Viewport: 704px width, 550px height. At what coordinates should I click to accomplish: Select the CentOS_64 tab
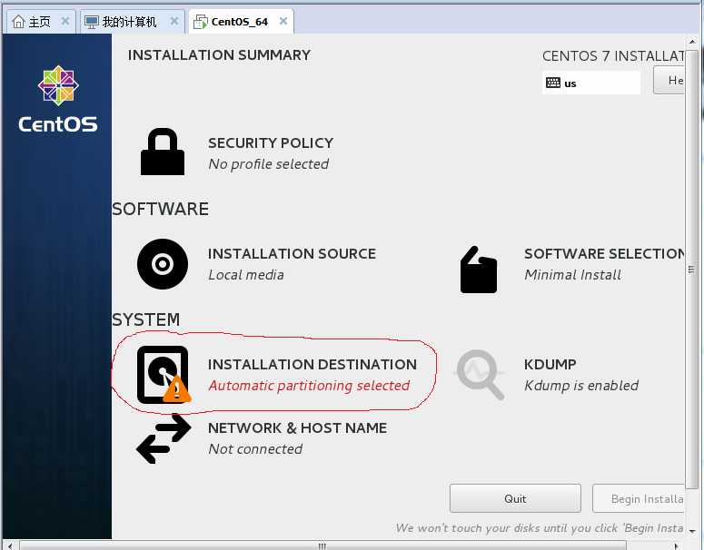pos(242,21)
